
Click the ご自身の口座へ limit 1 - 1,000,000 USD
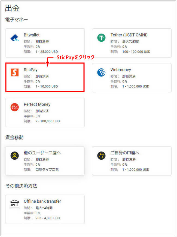136,170
